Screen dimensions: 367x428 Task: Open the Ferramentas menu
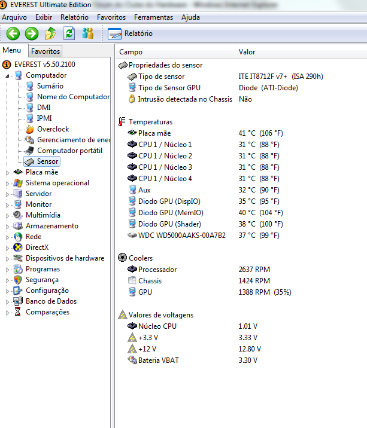click(x=153, y=17)
